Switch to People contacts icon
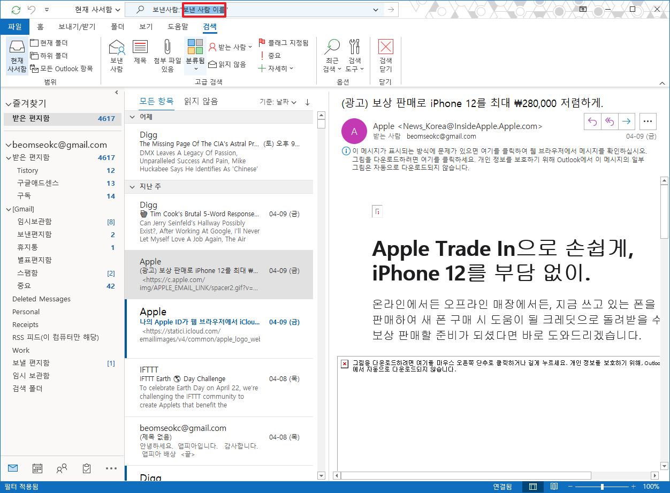 point(62,468)
